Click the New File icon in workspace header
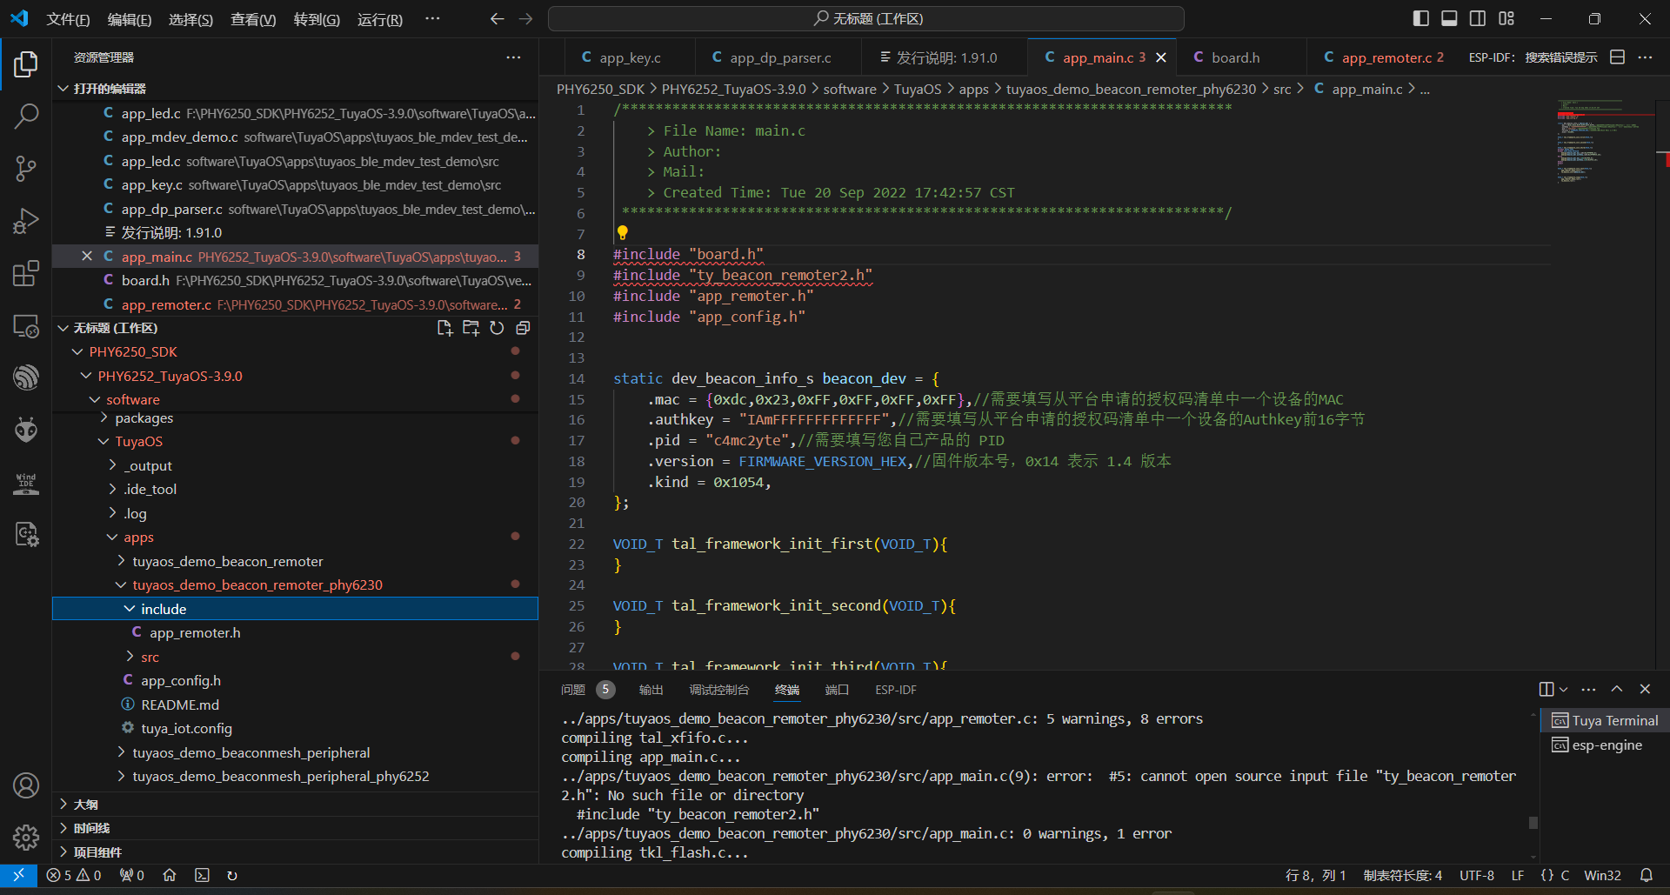The height and width of the screenshot is (895, 1670). (x=444, y=328)
